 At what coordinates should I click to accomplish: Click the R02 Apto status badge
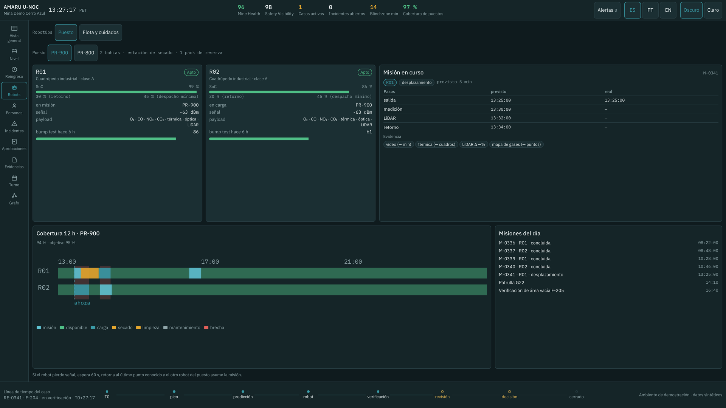tap(365, 72)
